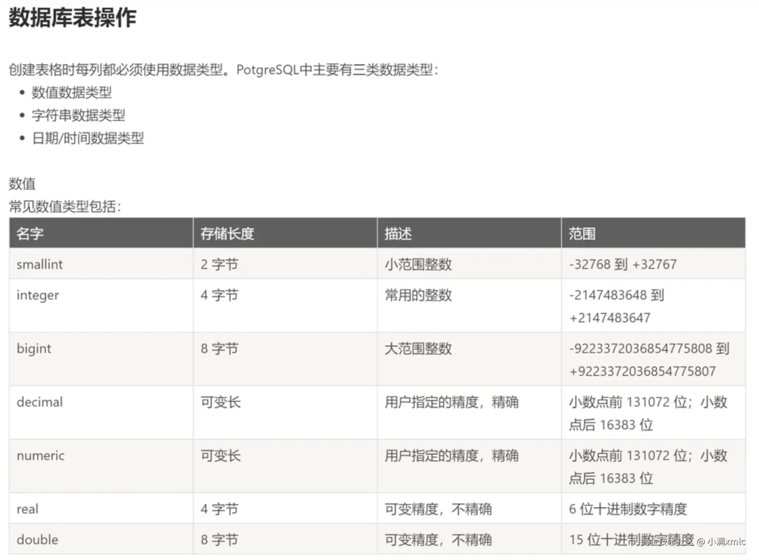The image size is (759, 560).
Task: Select the real row name cell
Action: pos(27,509)
